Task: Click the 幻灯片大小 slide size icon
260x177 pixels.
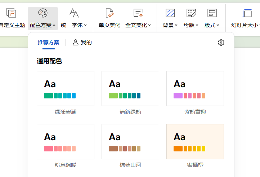Action: pos(247,13)
